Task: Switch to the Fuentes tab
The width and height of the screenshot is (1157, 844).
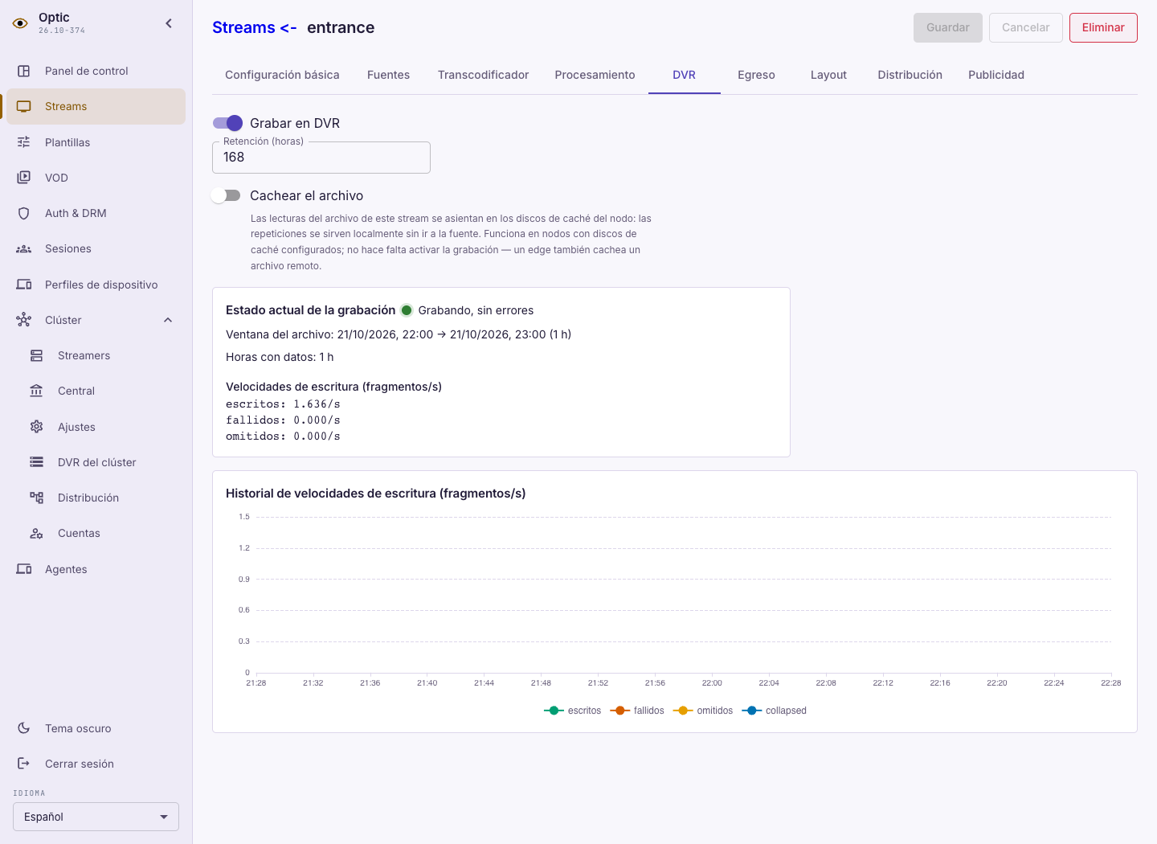Action: pyautogui.click(x=388, y=75)
